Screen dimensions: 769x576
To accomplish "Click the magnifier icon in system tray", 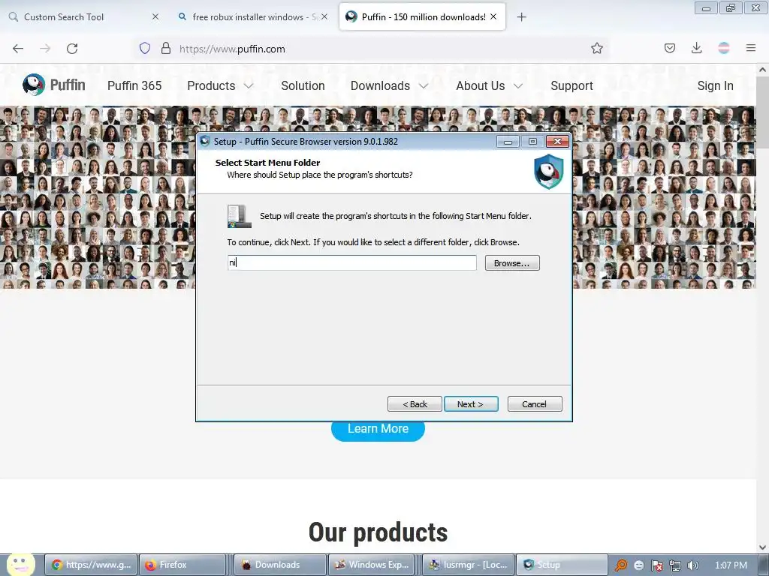I will pyautogui.click(x=621, y=565).
